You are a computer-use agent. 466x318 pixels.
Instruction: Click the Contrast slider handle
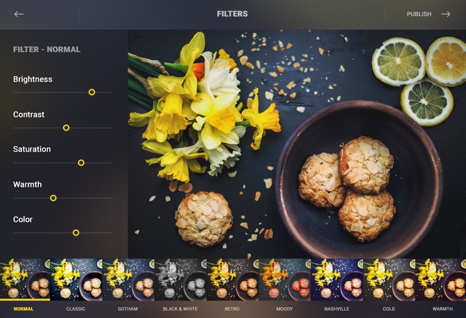point(66,128)
